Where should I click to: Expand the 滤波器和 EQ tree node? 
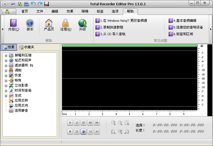click(x=6, y=66)
